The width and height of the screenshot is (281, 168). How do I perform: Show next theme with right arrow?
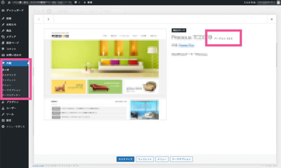[48, 19]
